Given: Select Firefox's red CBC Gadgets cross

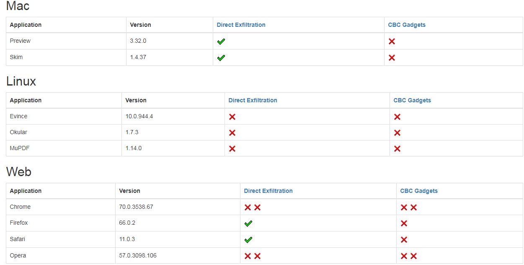Looking at the screenshot, I should point(404,223).
